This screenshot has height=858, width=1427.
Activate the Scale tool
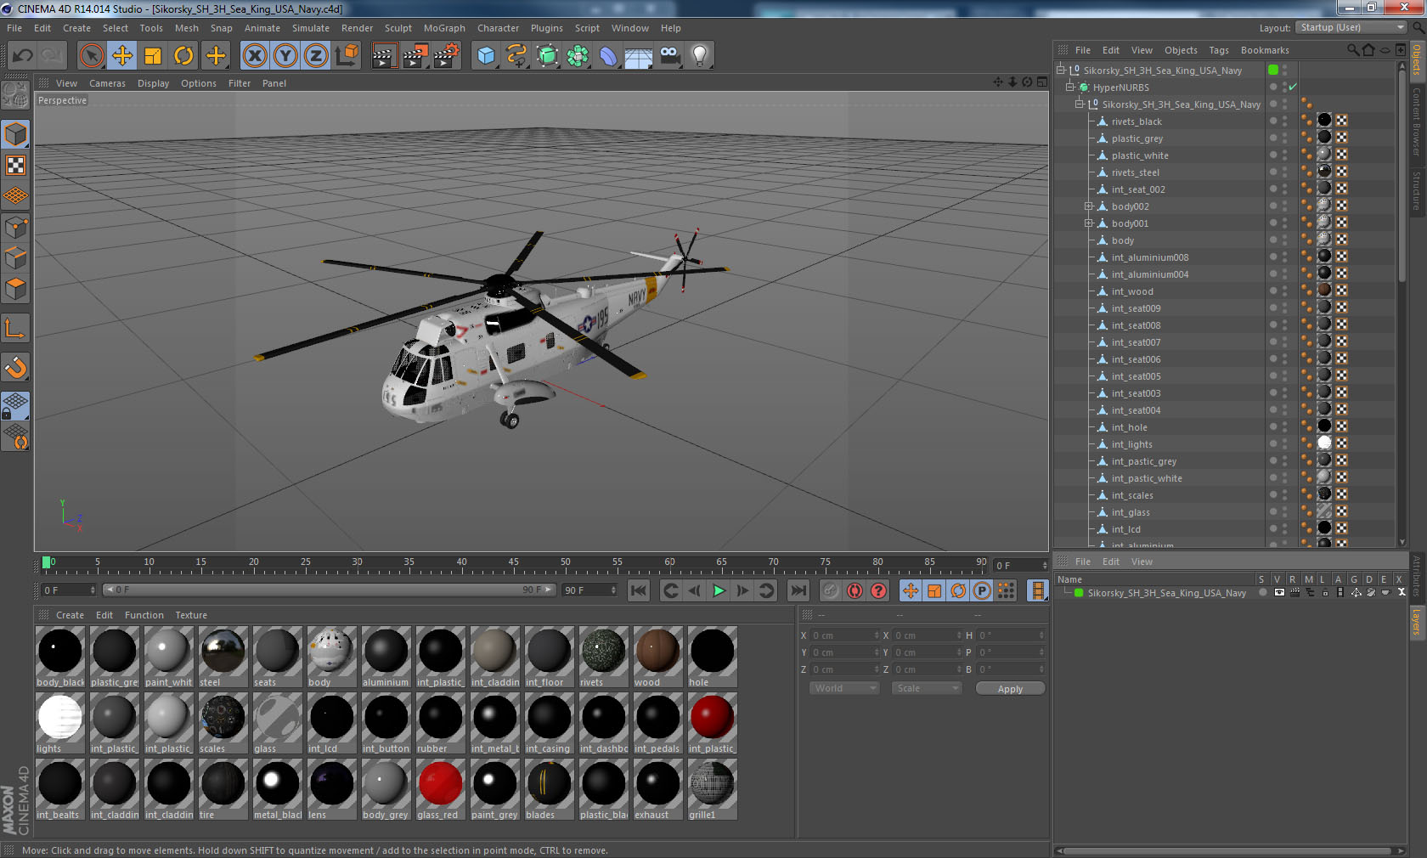tap(153, 56)
